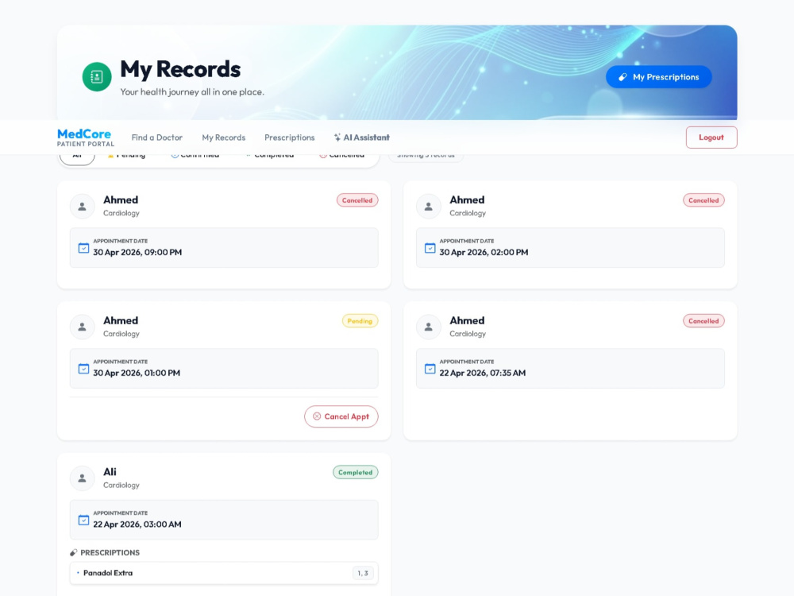Open My Records in the nav bar

[223, 137]
